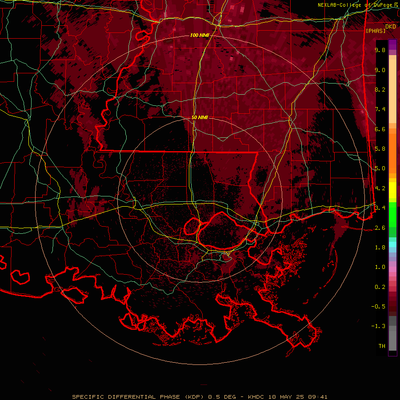Click the -1.3 scale value
The width and height of the screenshot is (400, 400).
click(378, 326)
